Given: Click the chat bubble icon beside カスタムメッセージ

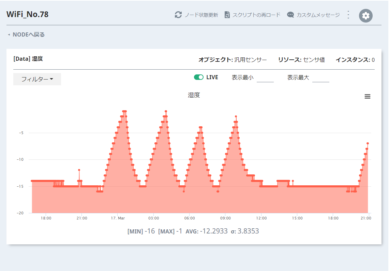Looking at the screenshot, I should [290, 15].
